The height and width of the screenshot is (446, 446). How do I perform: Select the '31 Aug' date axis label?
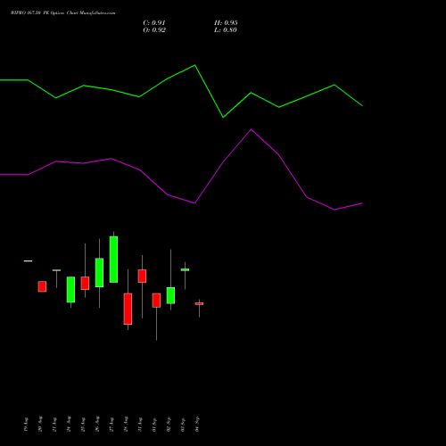click(x=140, y=425)
